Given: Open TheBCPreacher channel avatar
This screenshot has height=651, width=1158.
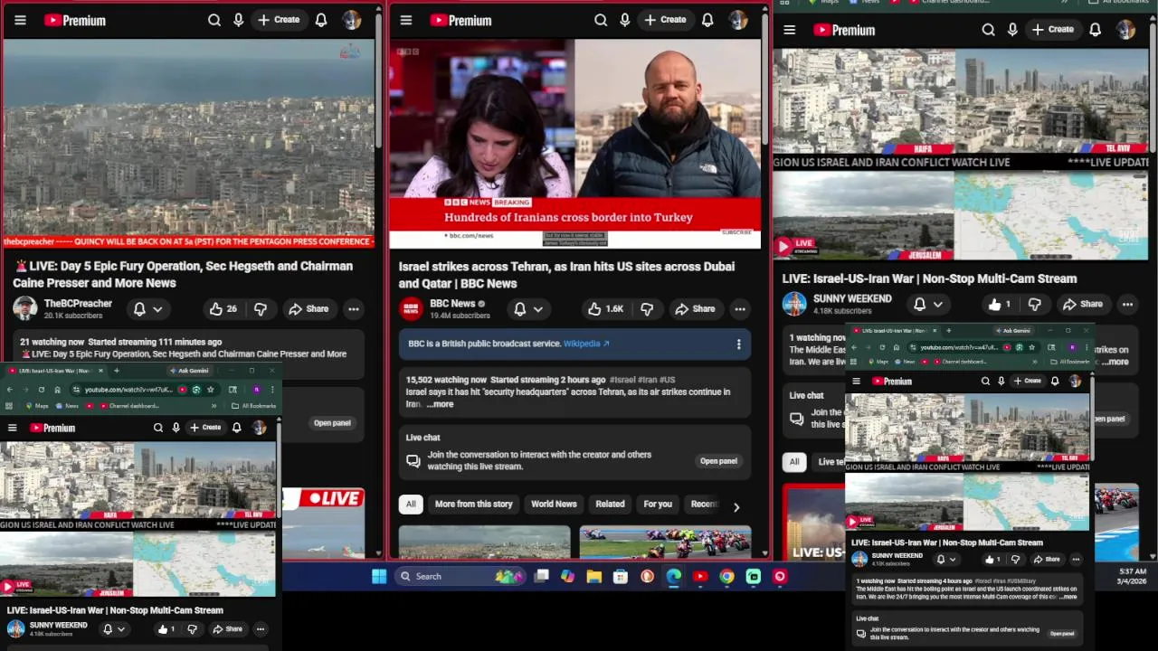Looking at the screenshot, I should click(x=24, y=309).
